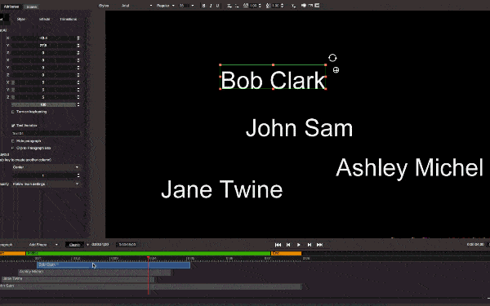
Task: Uncheck the Text Variable checkbox
Action: (13, 126)
